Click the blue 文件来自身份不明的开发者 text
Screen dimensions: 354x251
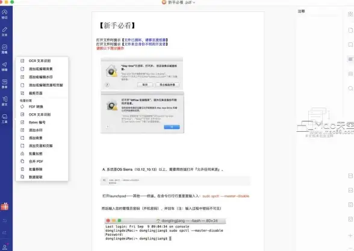(x=145, y=44)
